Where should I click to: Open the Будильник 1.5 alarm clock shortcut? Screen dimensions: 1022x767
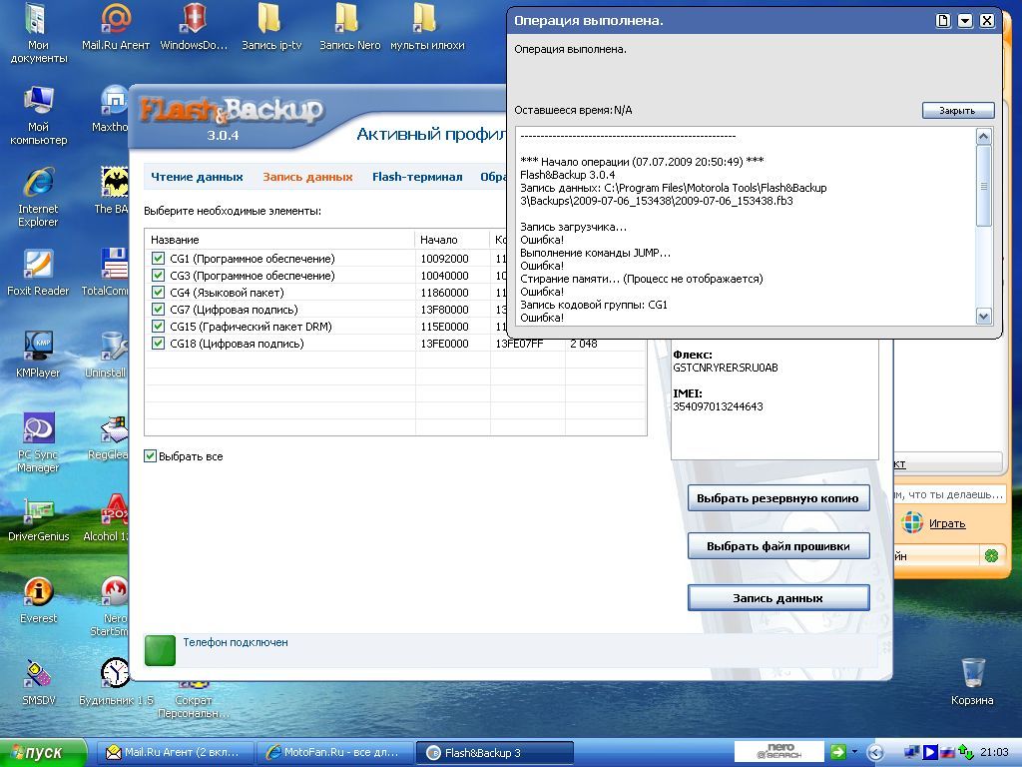(116, 683)
